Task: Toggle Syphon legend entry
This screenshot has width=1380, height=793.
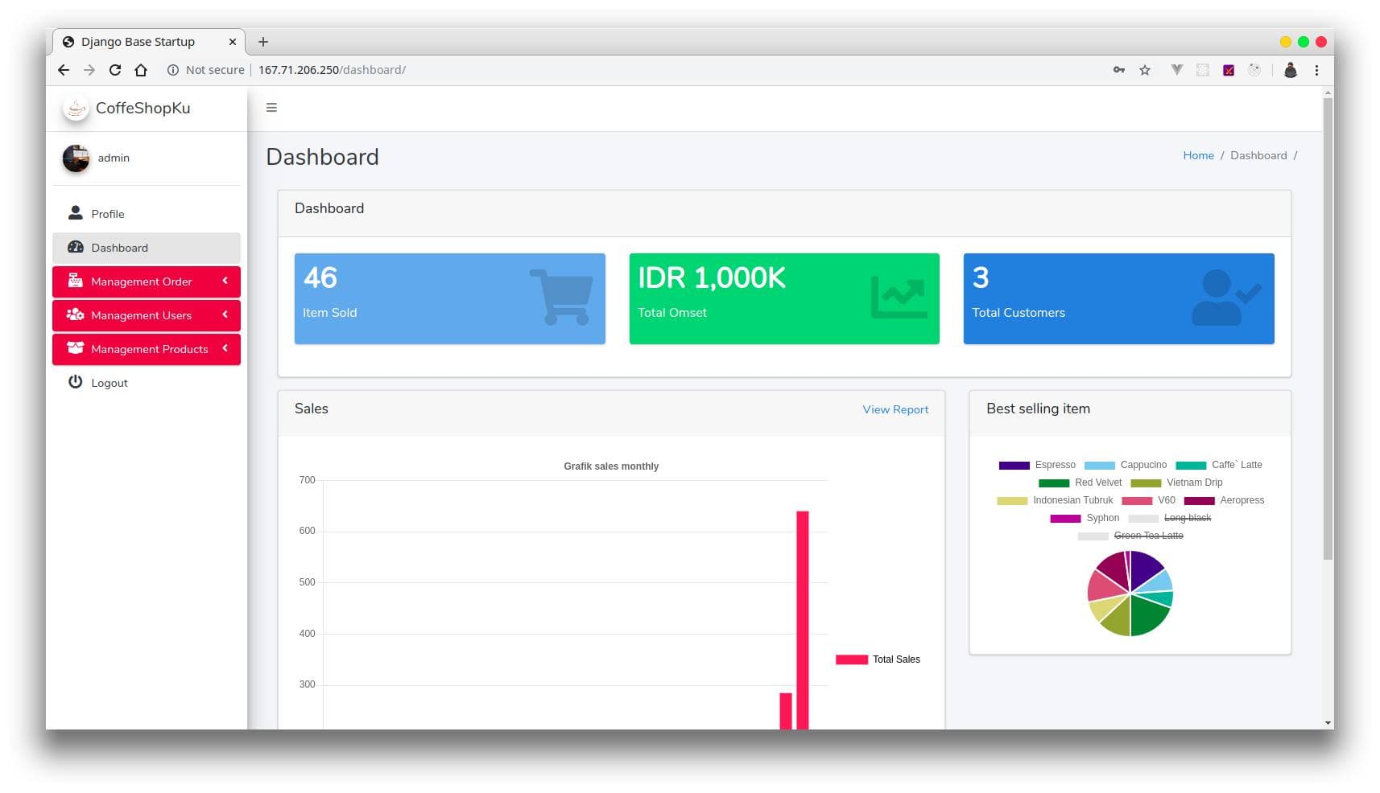Action: pos(1085,518)
